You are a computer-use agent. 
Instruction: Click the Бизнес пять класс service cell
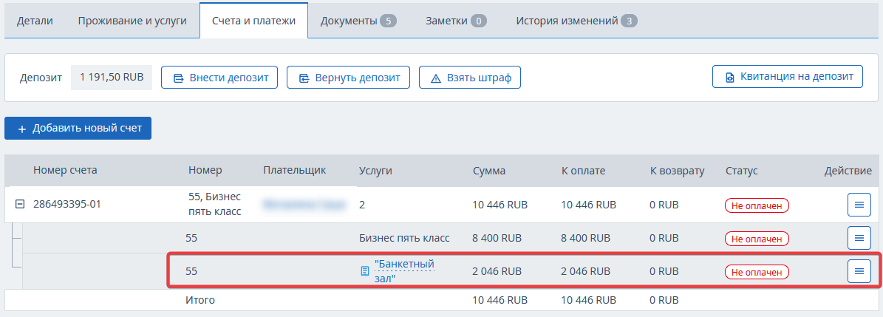404,238
